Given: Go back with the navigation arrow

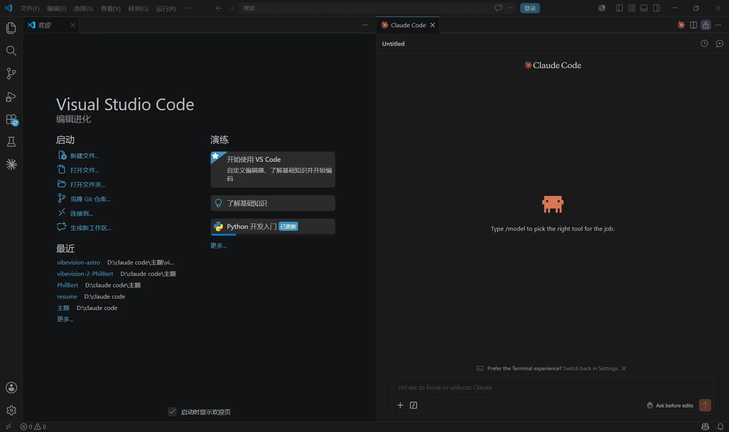Looking at the screenshot, I should click(x=219, y=8).
